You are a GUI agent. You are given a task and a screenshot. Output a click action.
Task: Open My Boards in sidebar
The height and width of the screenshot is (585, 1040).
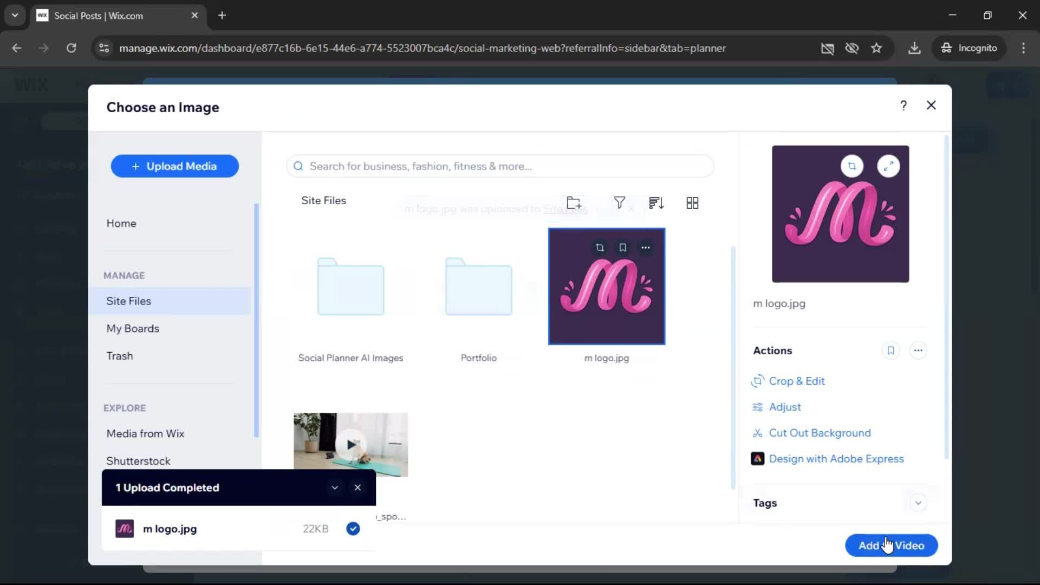[133, 329]
